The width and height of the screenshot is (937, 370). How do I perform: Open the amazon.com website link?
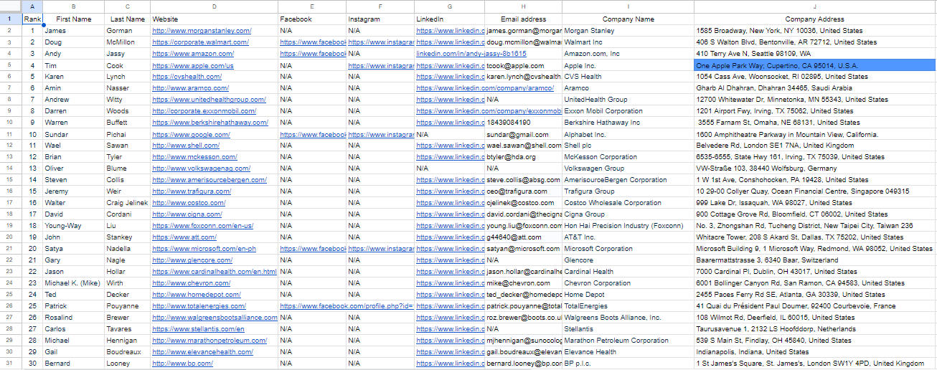point(193,54)
